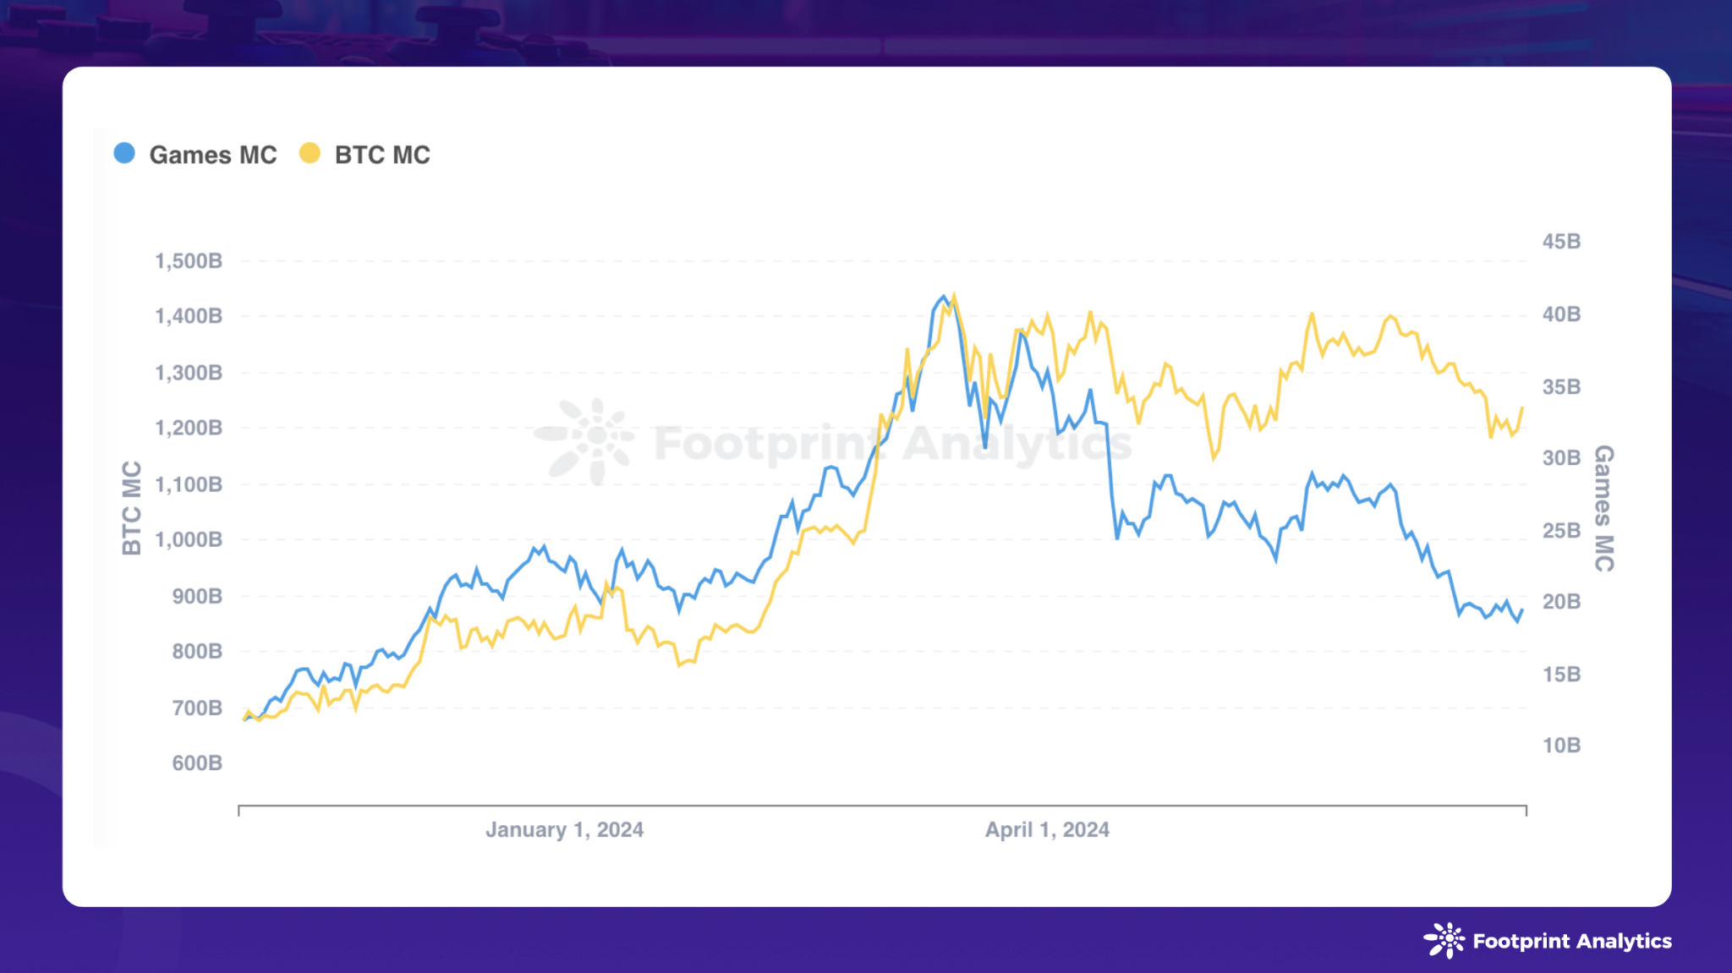Select the January 1, 2024 date label
The width and height of the screenshot is (1732, 973).
point(564,830)
